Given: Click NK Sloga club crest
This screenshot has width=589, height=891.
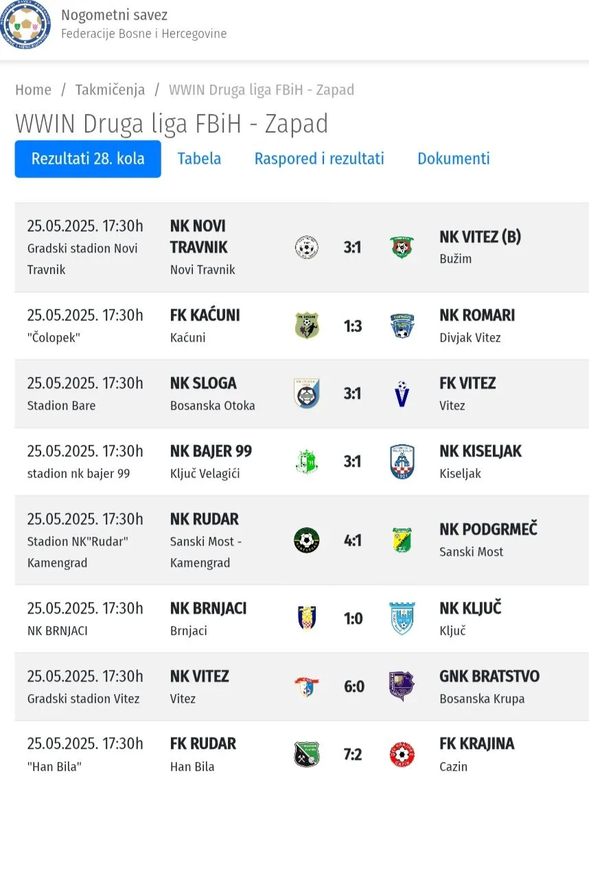Looking at the screenshot, I should click(x=306, y=393).
